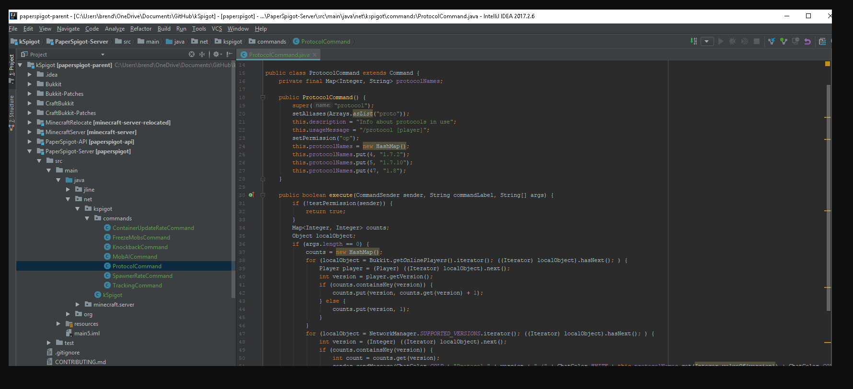Open the Project view type dropdown
The width and height of the screenshot is (853, 389).
point(103,55)
